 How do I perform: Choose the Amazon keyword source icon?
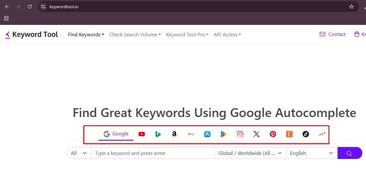tap(174, 134)
